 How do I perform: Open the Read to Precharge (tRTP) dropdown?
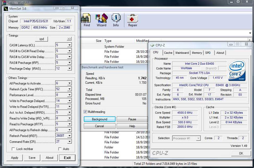[69, 124]
